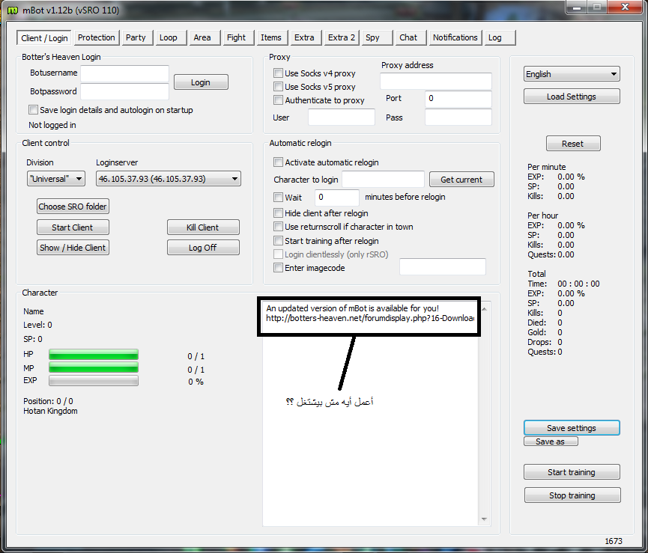Click the Character to login field
648x553 pixels.
[383, 180]
